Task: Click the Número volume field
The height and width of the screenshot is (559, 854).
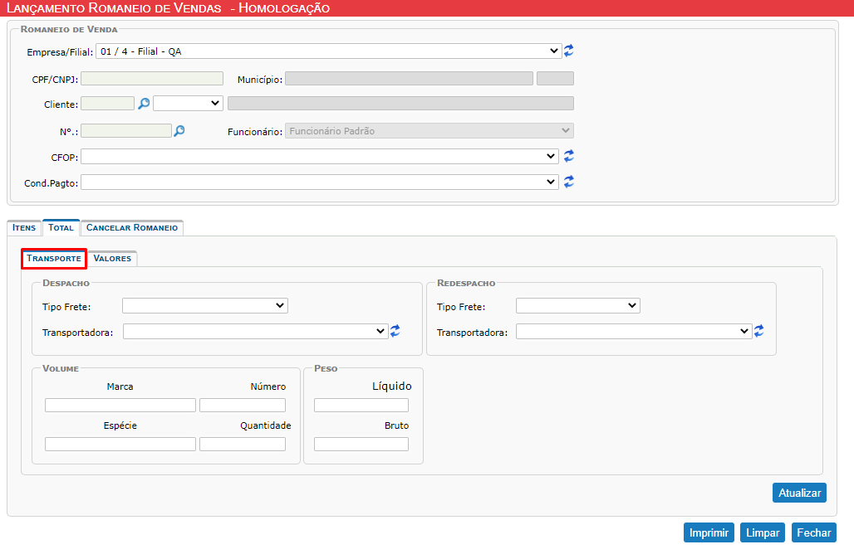Action: coord(243,405)
